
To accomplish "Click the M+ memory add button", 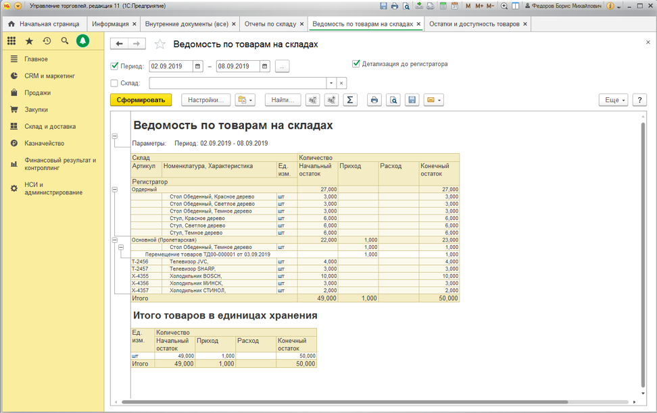I will (x=479, y=6).
